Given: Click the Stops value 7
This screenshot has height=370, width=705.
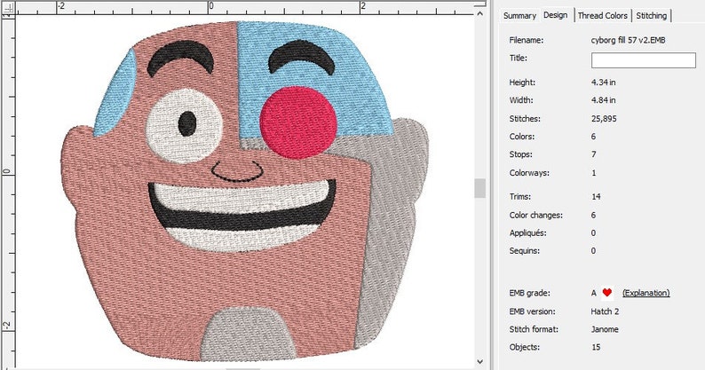Looking at the screenshot, I should point(593,154).
